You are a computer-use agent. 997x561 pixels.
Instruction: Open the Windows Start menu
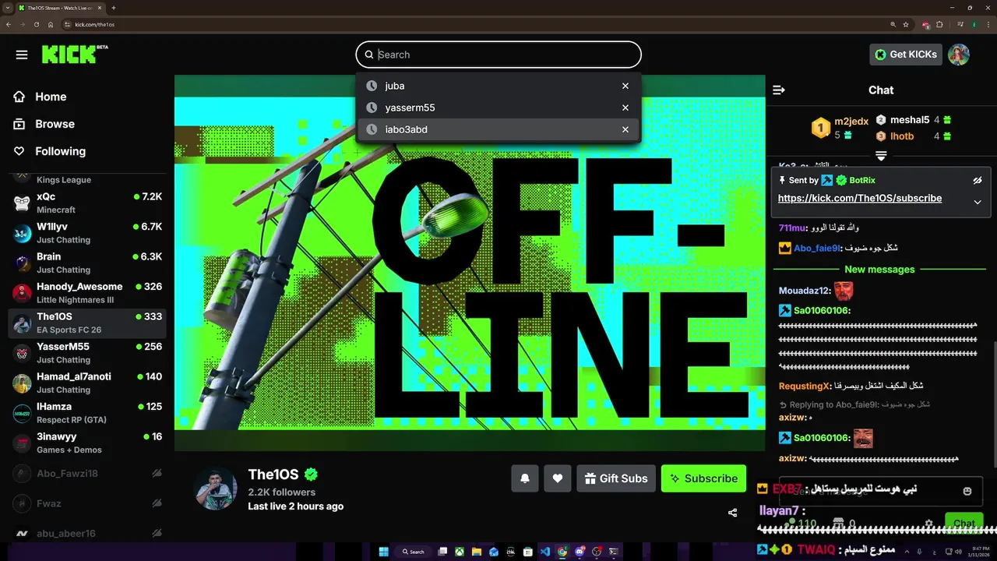coord(383,552)
